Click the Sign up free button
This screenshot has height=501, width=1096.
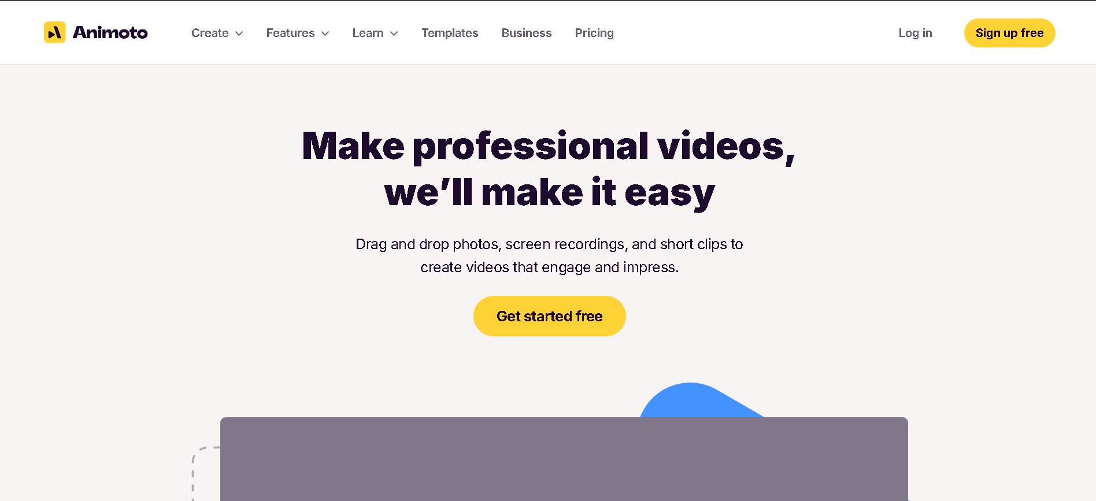click(x=1009, y=33)
